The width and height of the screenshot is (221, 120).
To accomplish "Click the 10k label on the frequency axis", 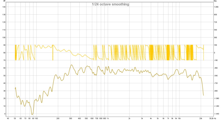I will pyautogui.click(x=179, y=118).
